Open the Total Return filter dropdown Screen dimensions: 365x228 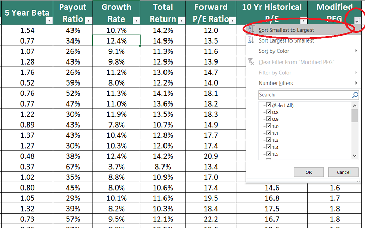[180, 20]
